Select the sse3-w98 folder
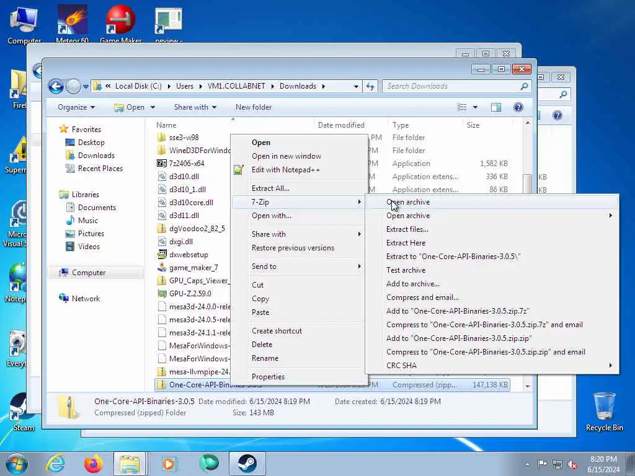The image size is (635, 476). (x=184, y=138)
